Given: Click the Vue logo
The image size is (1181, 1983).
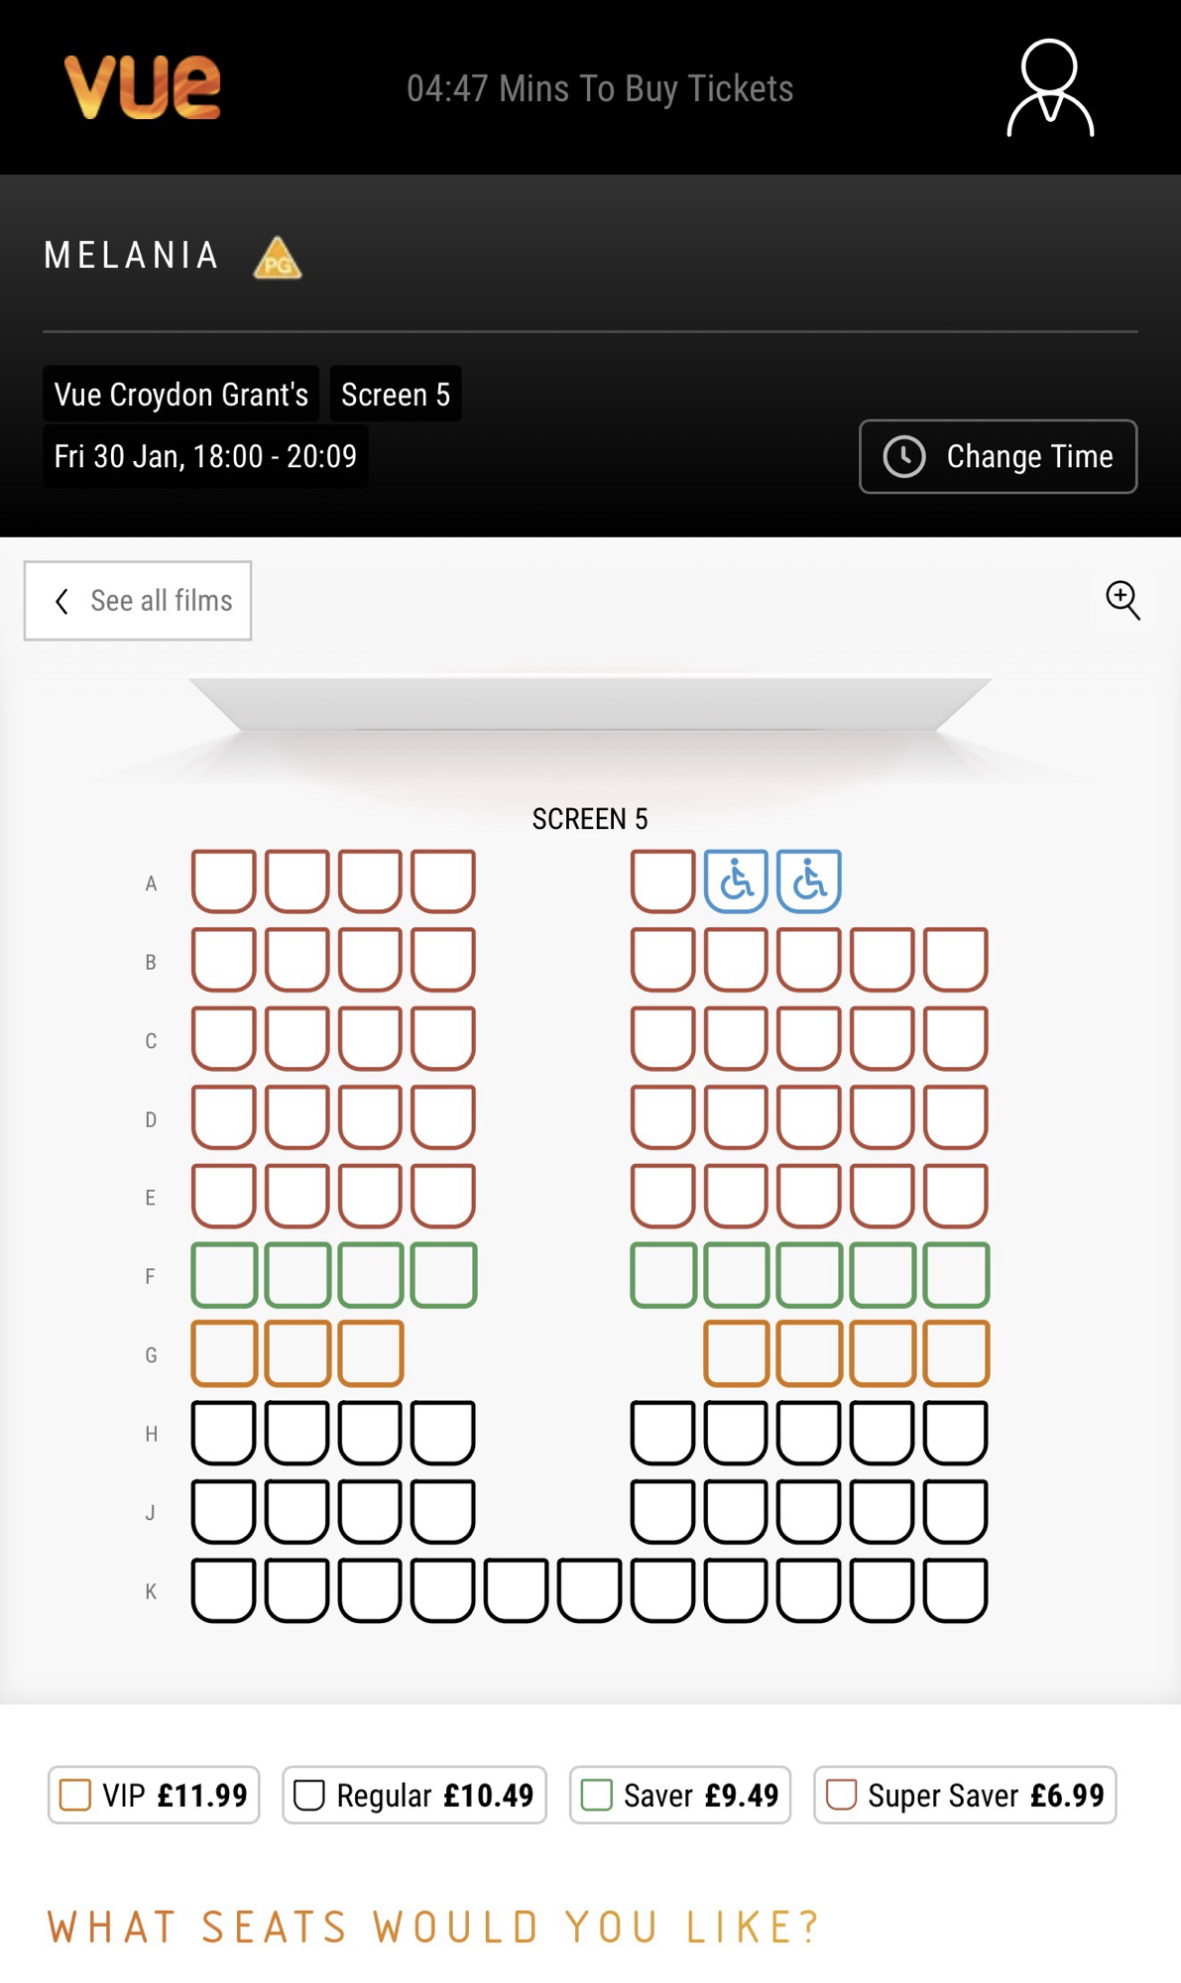Looking at the screenshot, I should 142,87.
